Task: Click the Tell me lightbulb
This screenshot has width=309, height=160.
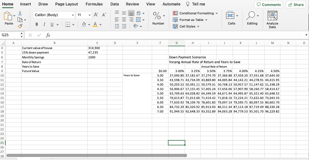Action: [x=188, y=4]
